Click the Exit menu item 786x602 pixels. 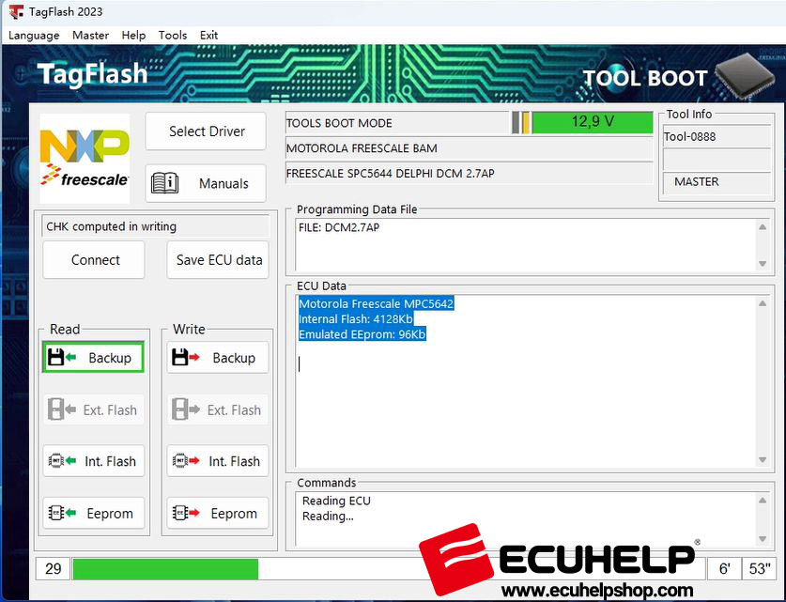click(x=208, y=35)
